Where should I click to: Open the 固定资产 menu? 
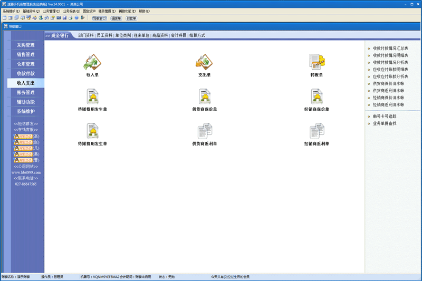(89, 11)
